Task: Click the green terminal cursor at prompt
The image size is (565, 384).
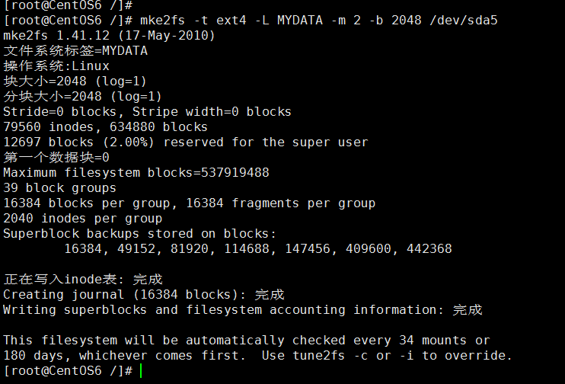Action: click(x=141, y=370)
